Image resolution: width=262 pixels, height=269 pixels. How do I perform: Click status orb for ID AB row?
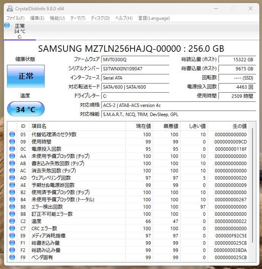(x=12, y=163)
